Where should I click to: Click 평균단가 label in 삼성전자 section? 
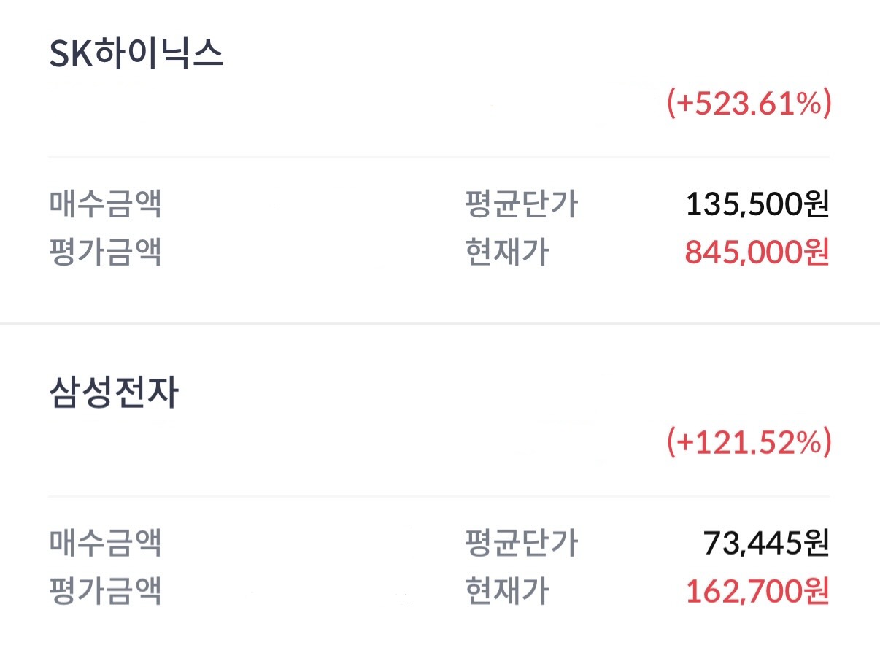(x=521, y=543)
